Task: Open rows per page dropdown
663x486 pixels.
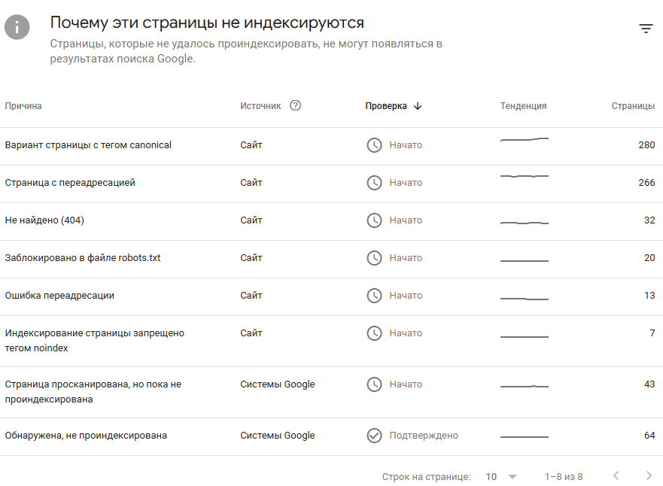Action: tap(502, 476)
